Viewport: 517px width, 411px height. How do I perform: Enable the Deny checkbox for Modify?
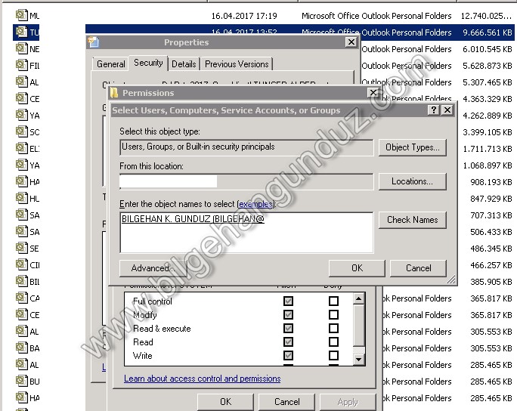333,315
